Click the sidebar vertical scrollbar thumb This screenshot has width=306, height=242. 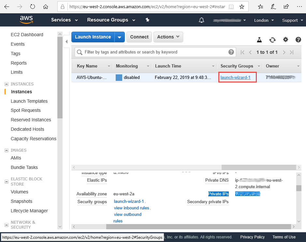(60, 78)
